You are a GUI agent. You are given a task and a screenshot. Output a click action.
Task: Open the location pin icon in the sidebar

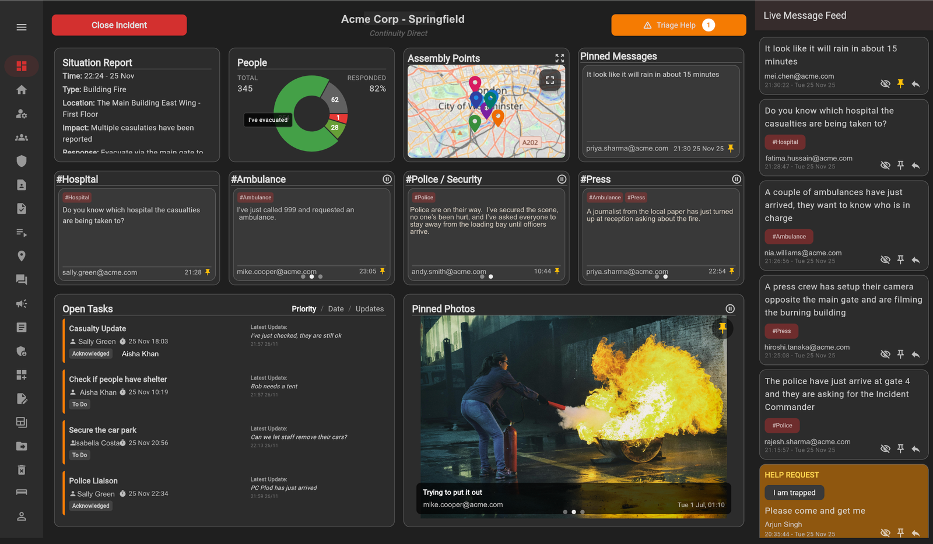[22, 255]
